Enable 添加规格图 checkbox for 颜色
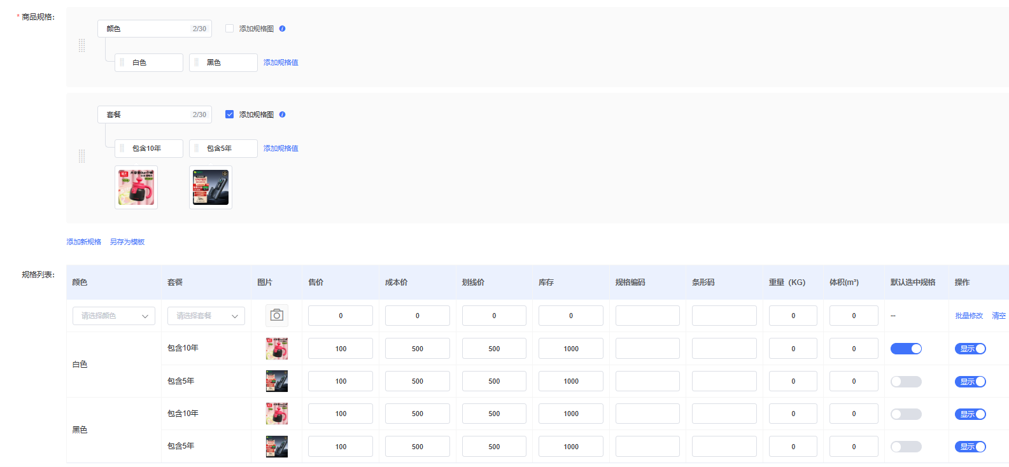The image size is (1009, 467). 229,29
